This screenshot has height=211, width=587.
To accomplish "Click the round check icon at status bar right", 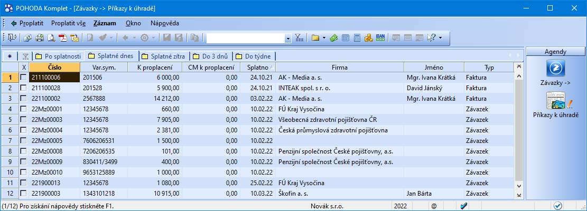I will pyautogui.click(x=558, y=206).
